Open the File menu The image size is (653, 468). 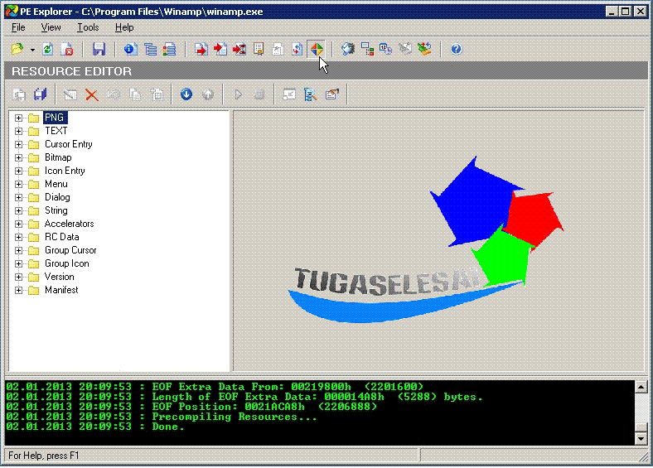[18, 27]
